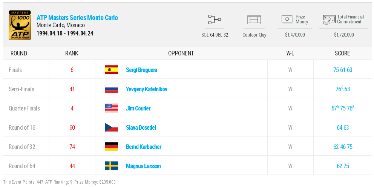Image resolution: width=374 pixels, height=187 pixels.
Task: Click the USA flag beside Jim Courier
Action: [x=112, y=108]
